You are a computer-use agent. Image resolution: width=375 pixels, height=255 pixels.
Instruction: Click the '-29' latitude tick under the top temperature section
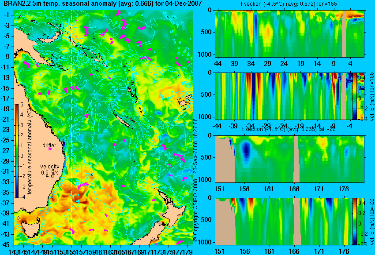coord(266,64)
